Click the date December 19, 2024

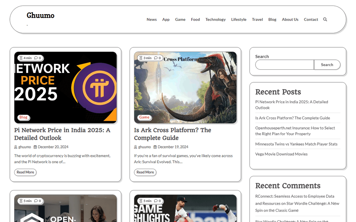pos(173,147)
